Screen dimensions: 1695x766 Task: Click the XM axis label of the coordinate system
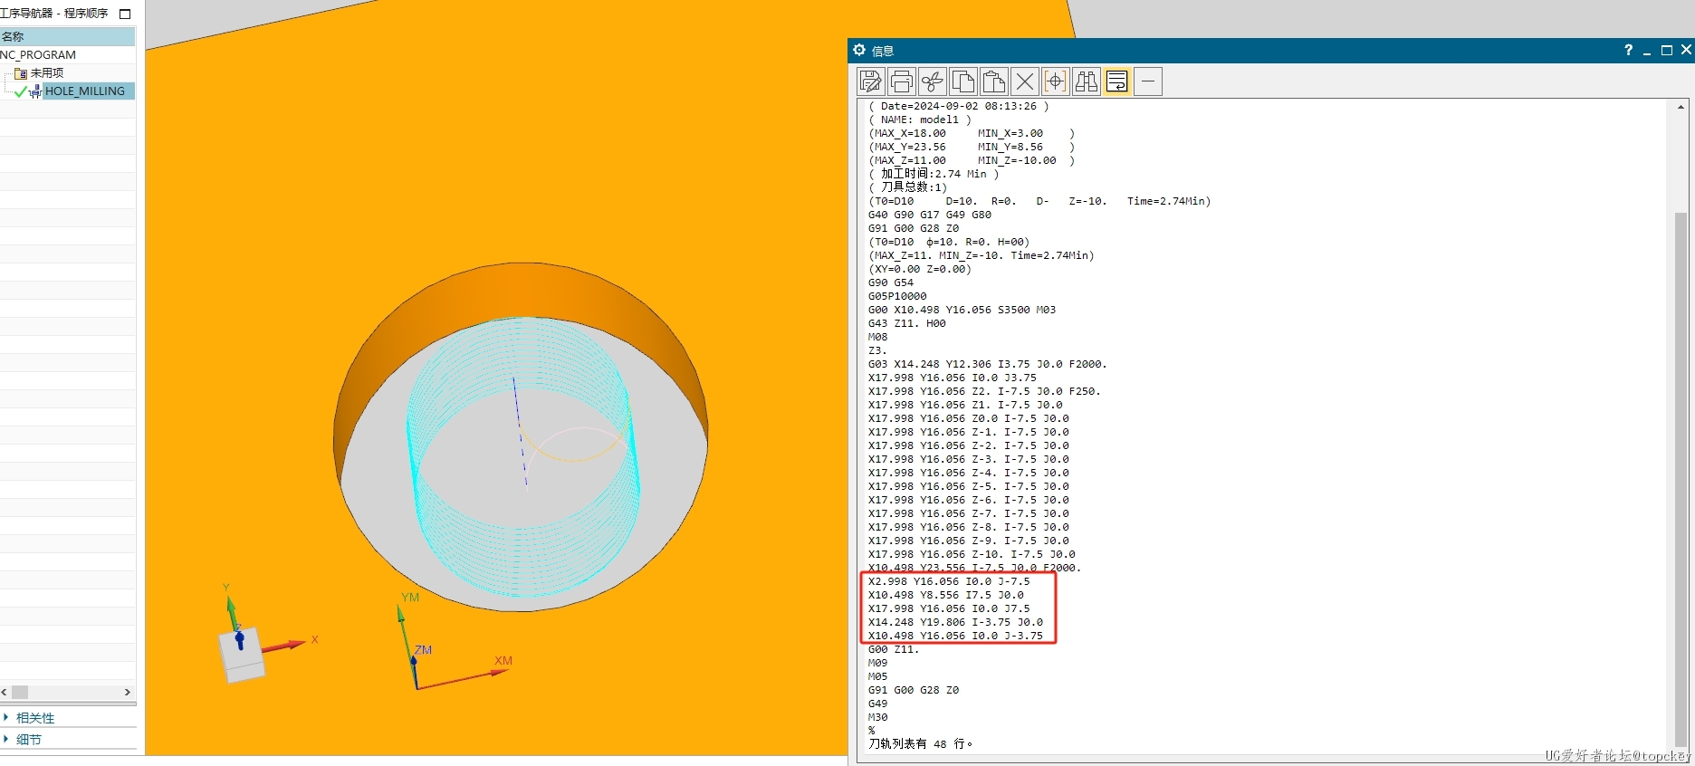click(503, 660)
